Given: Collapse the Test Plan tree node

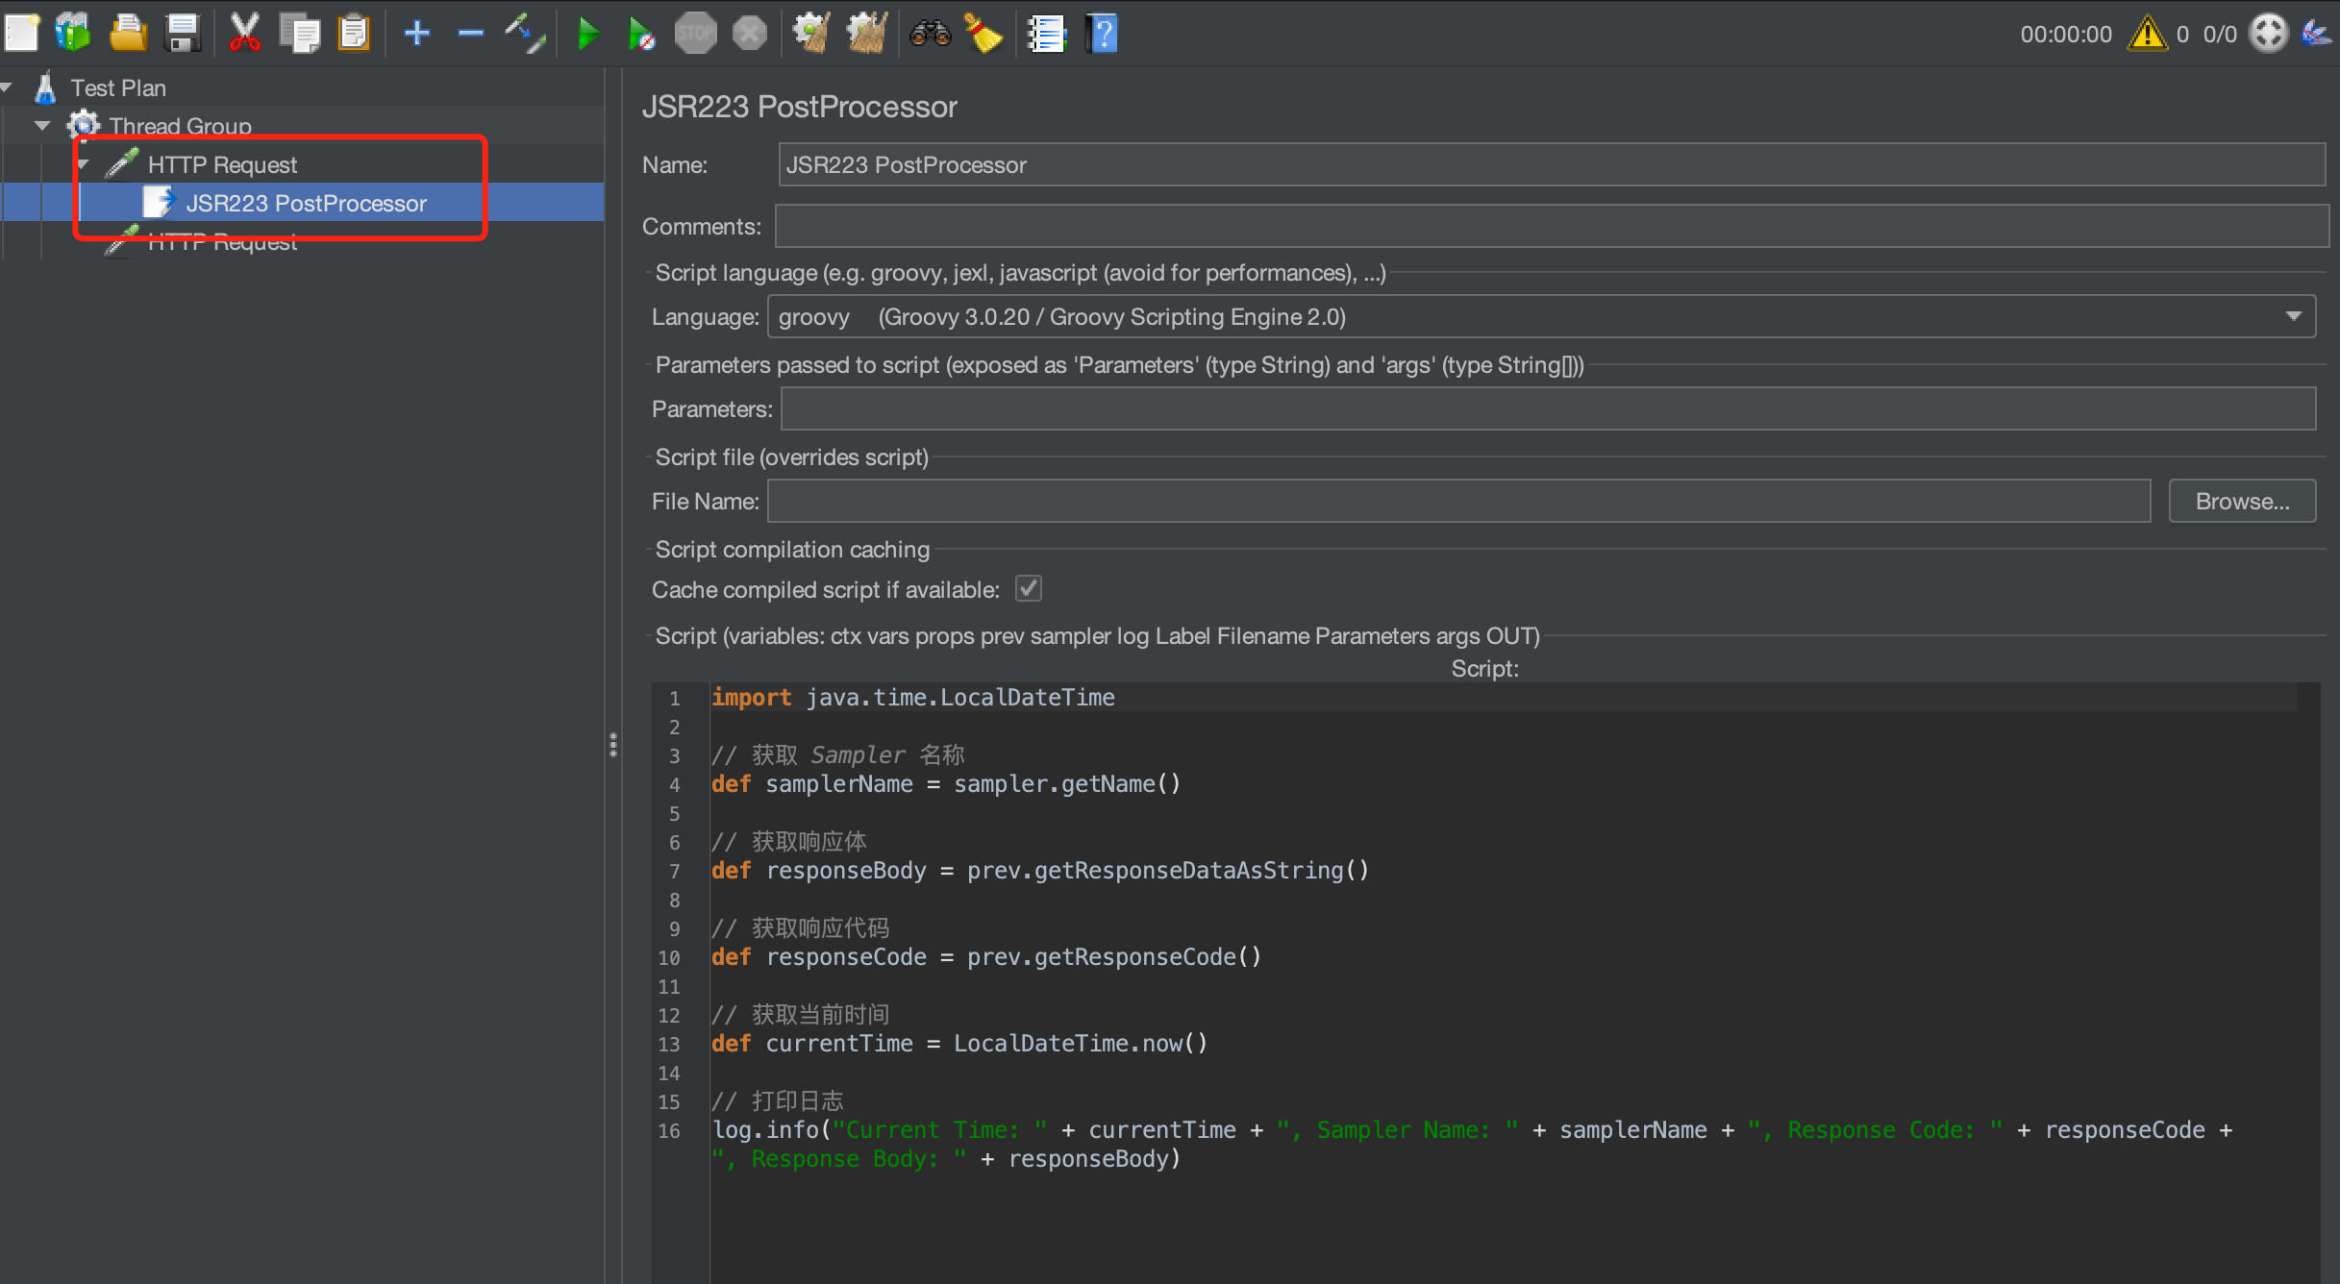Looking at the screenshot, I should click(7, 87).
